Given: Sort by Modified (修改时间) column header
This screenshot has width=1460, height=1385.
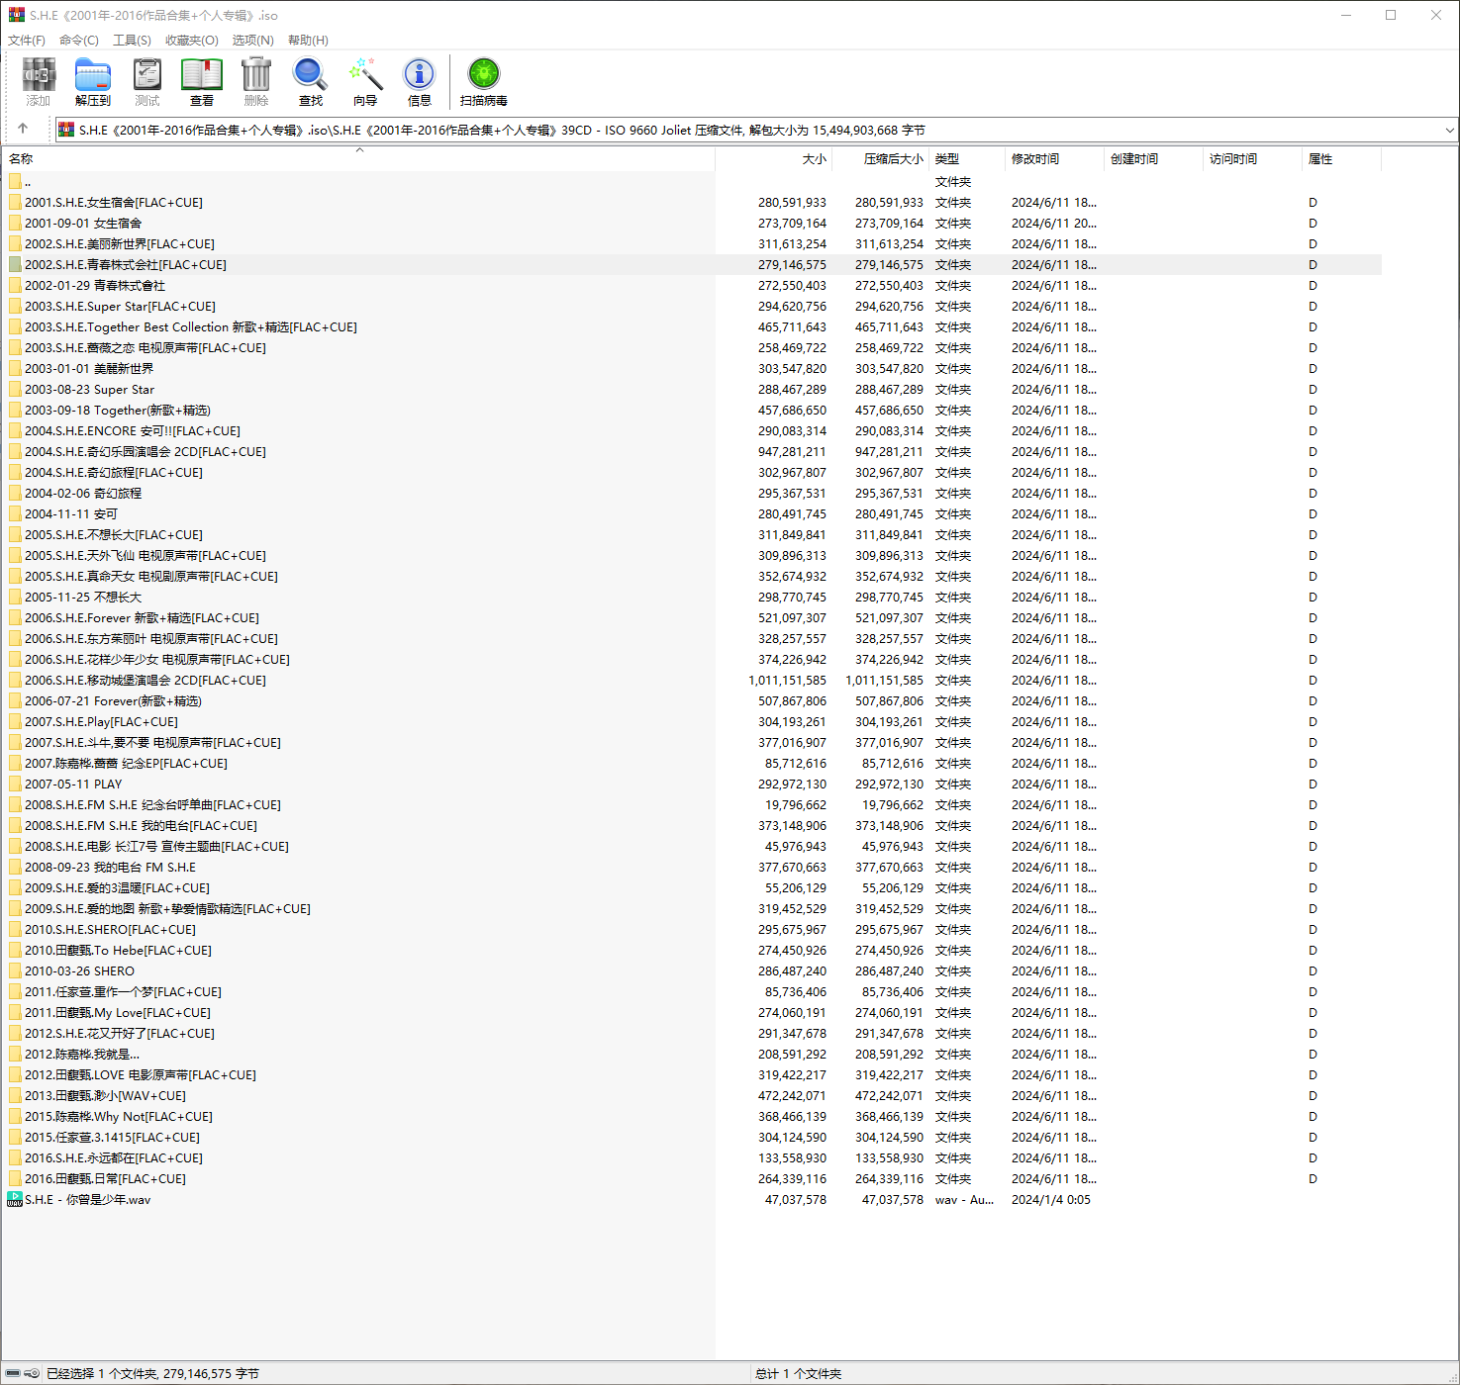Looking at the screenshot, I should click(x=1054, y=158).
